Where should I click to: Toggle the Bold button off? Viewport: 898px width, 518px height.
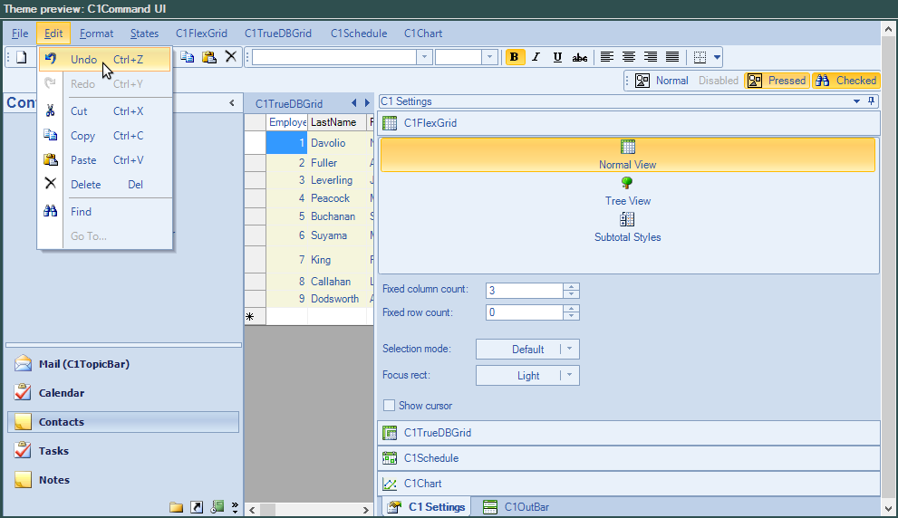514,57
